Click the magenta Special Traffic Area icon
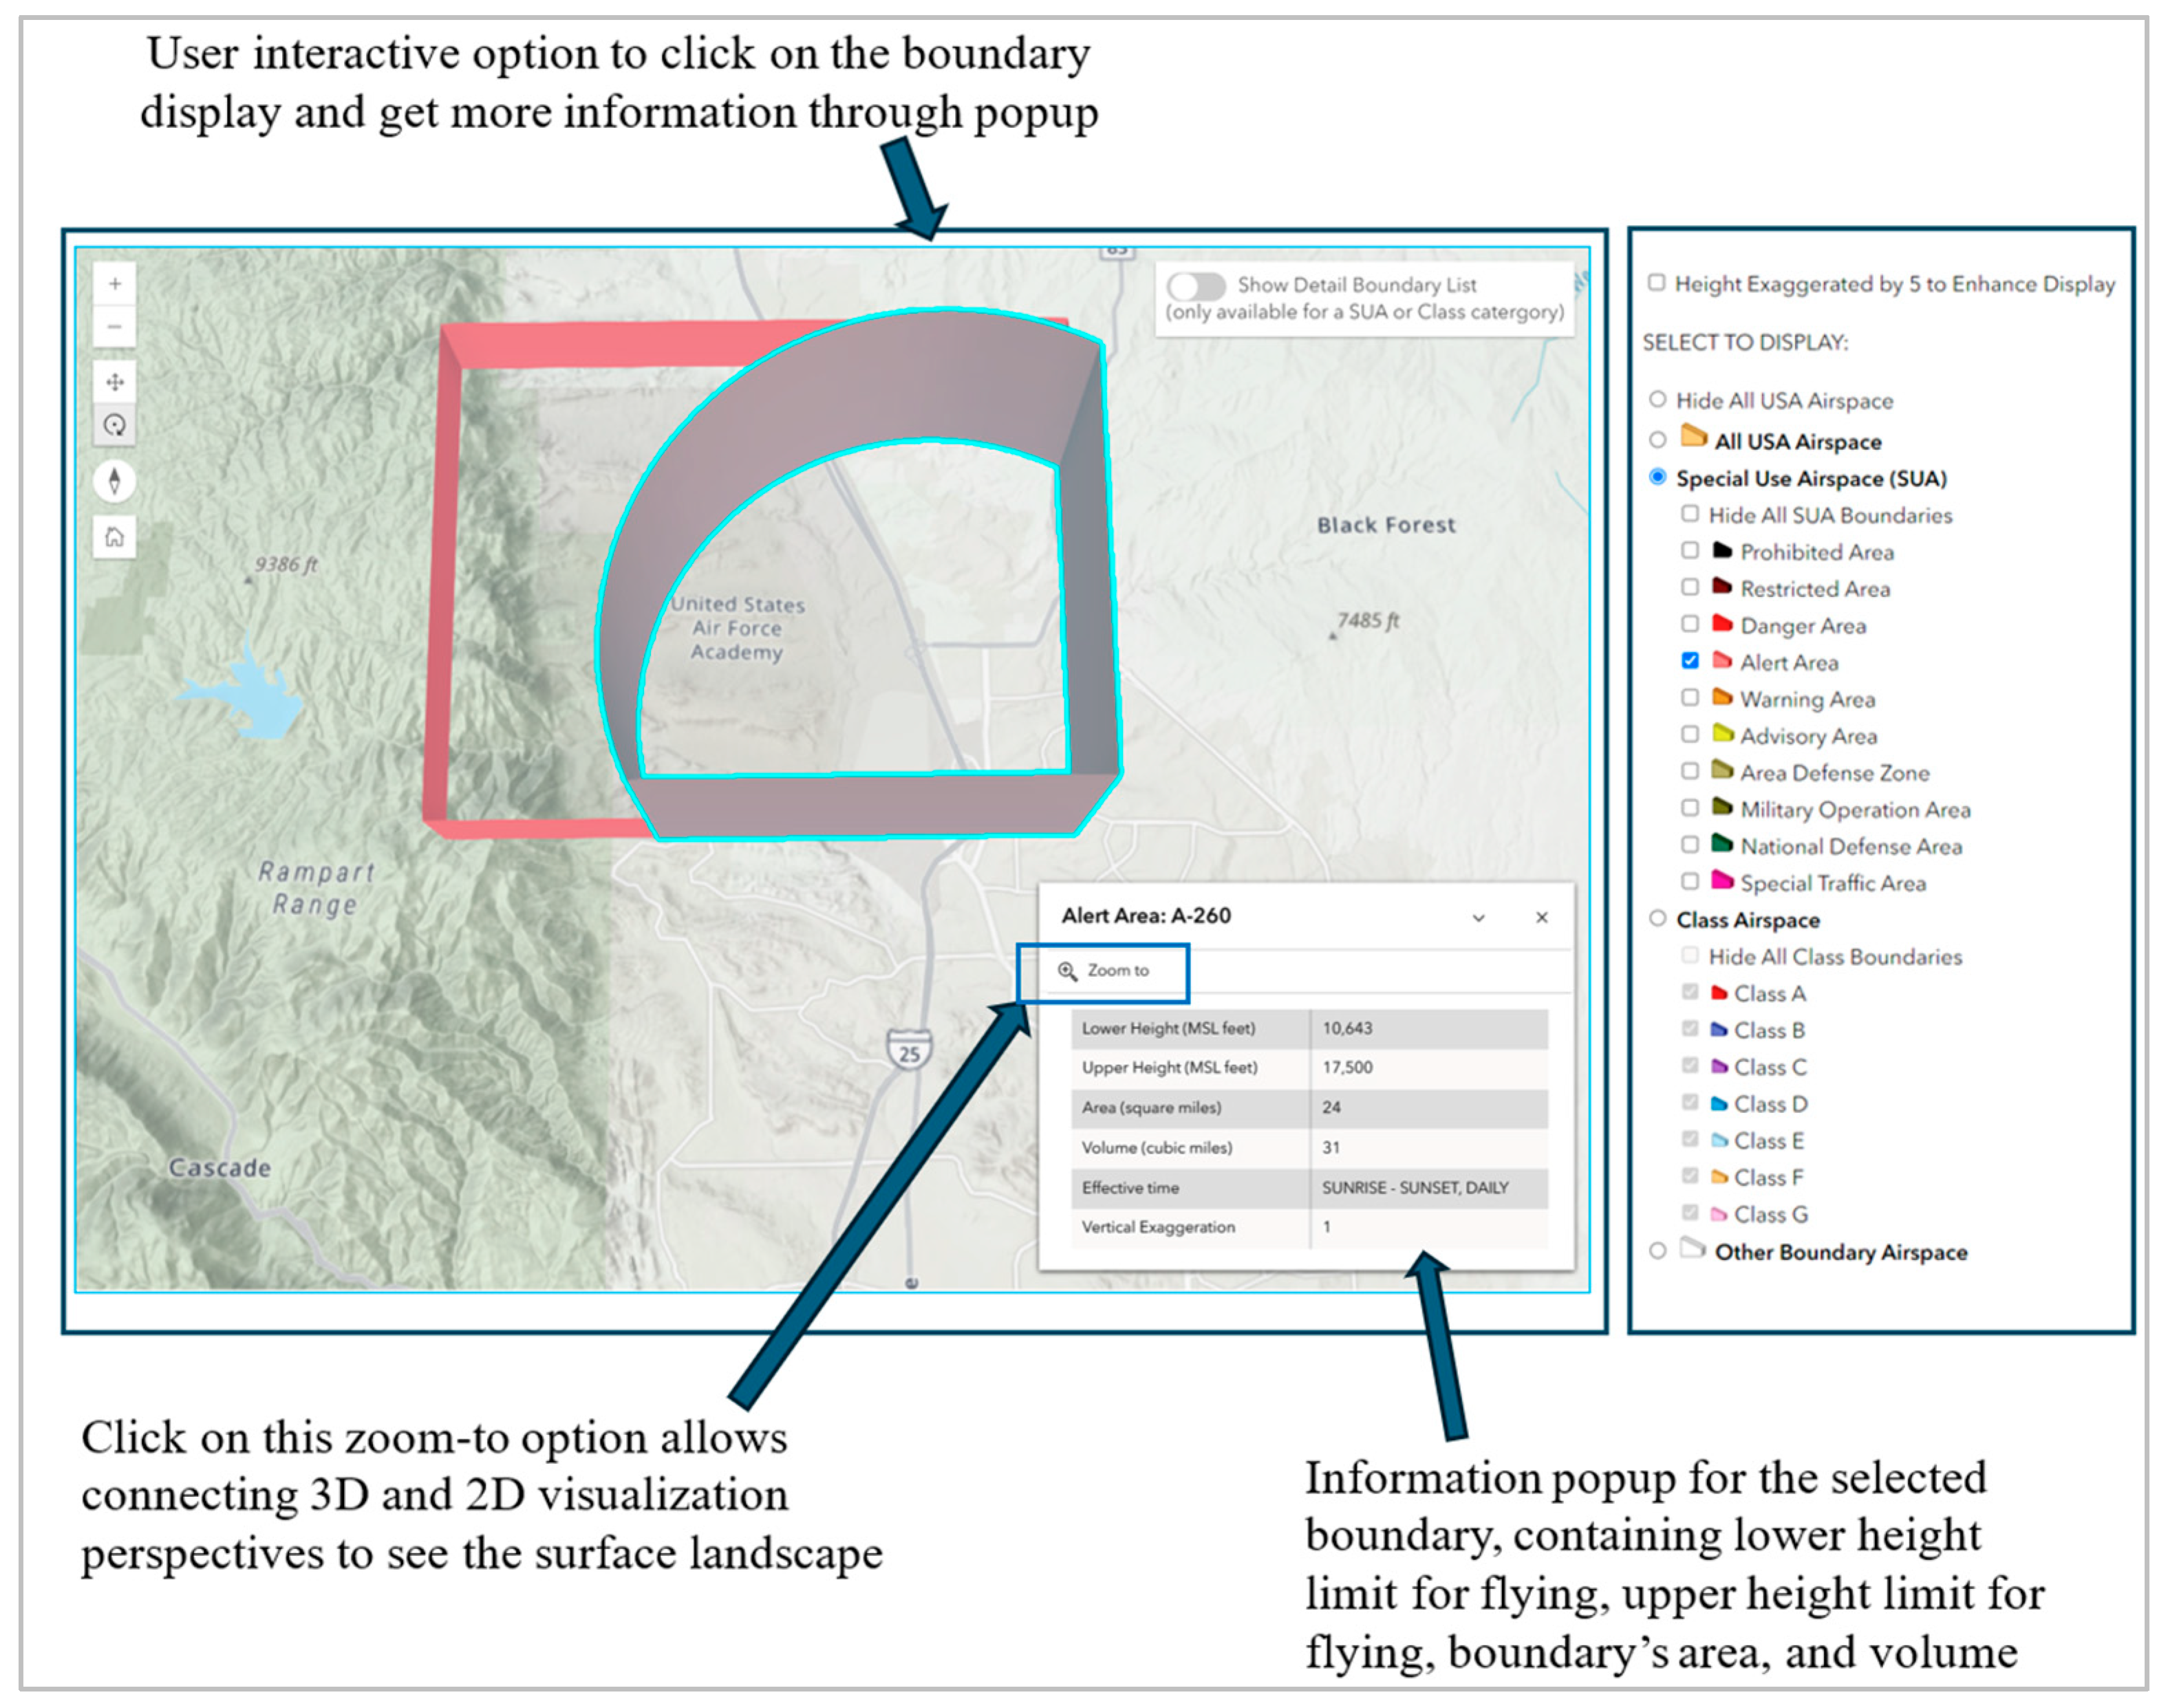Screen dimensions: 2168x1708 [x=1722, y=880]
